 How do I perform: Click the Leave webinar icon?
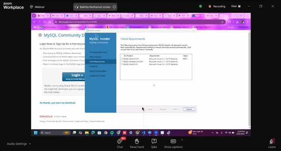[272, 142]
